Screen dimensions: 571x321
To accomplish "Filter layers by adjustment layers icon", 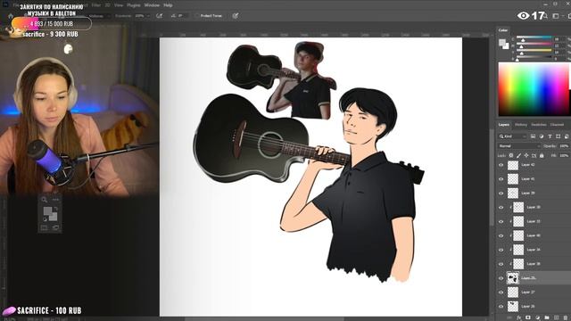I will (542, 136).
